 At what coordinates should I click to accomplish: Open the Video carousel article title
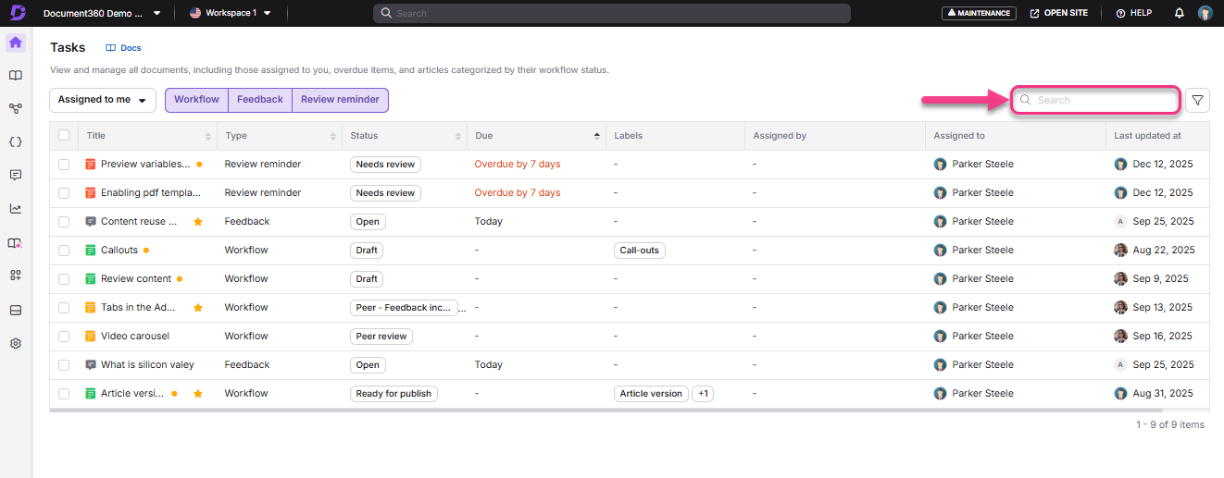[x=135, y=337]
